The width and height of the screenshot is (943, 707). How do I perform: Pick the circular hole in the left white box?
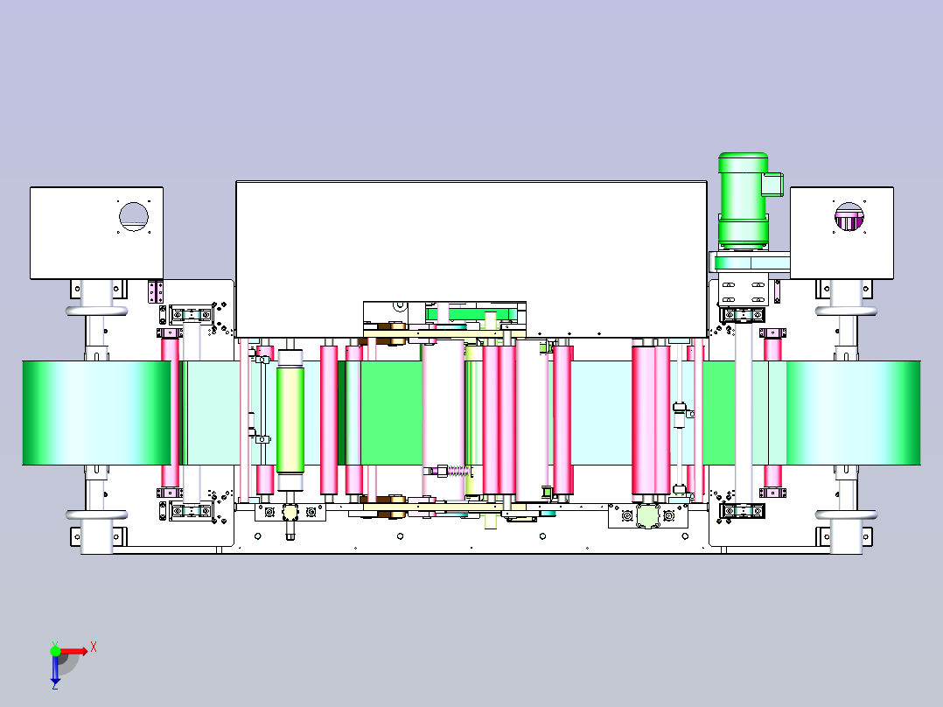click(x=134, y=217)
